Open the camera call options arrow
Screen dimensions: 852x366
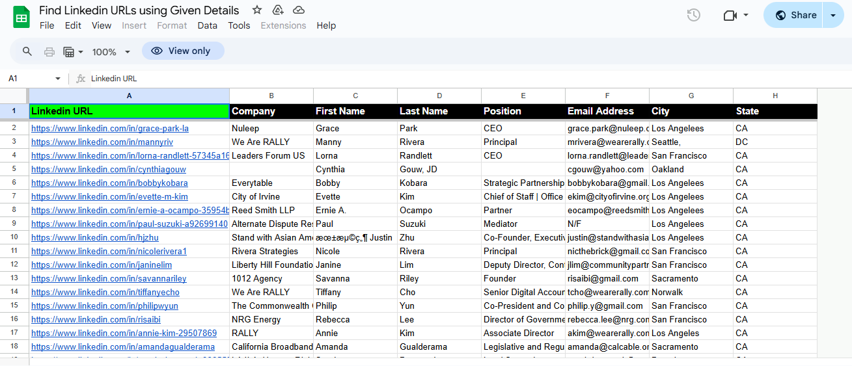pyautogui.click(x=746, y=15)
